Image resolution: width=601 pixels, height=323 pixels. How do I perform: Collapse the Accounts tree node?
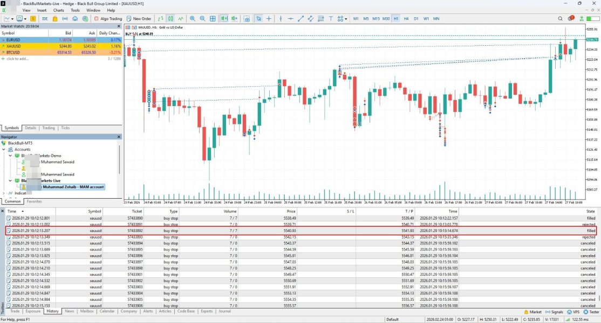[4, 150]
